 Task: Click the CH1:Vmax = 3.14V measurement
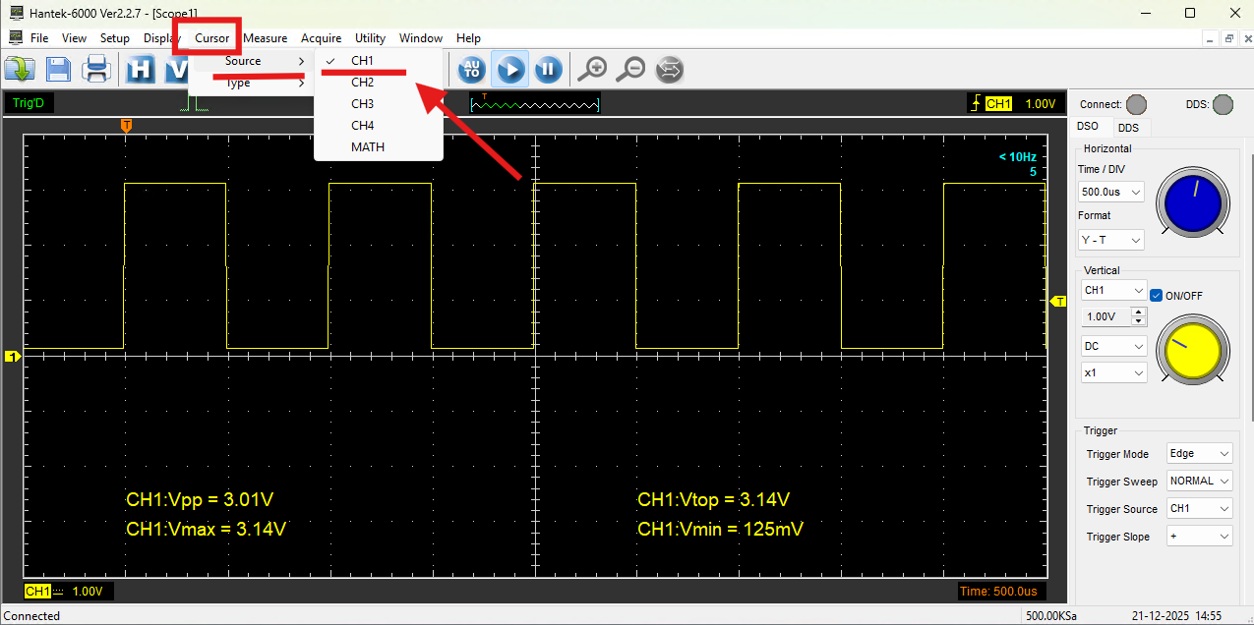(207, 529)
